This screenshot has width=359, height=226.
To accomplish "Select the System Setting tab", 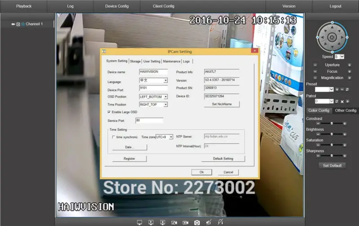I will coord(117,61).
